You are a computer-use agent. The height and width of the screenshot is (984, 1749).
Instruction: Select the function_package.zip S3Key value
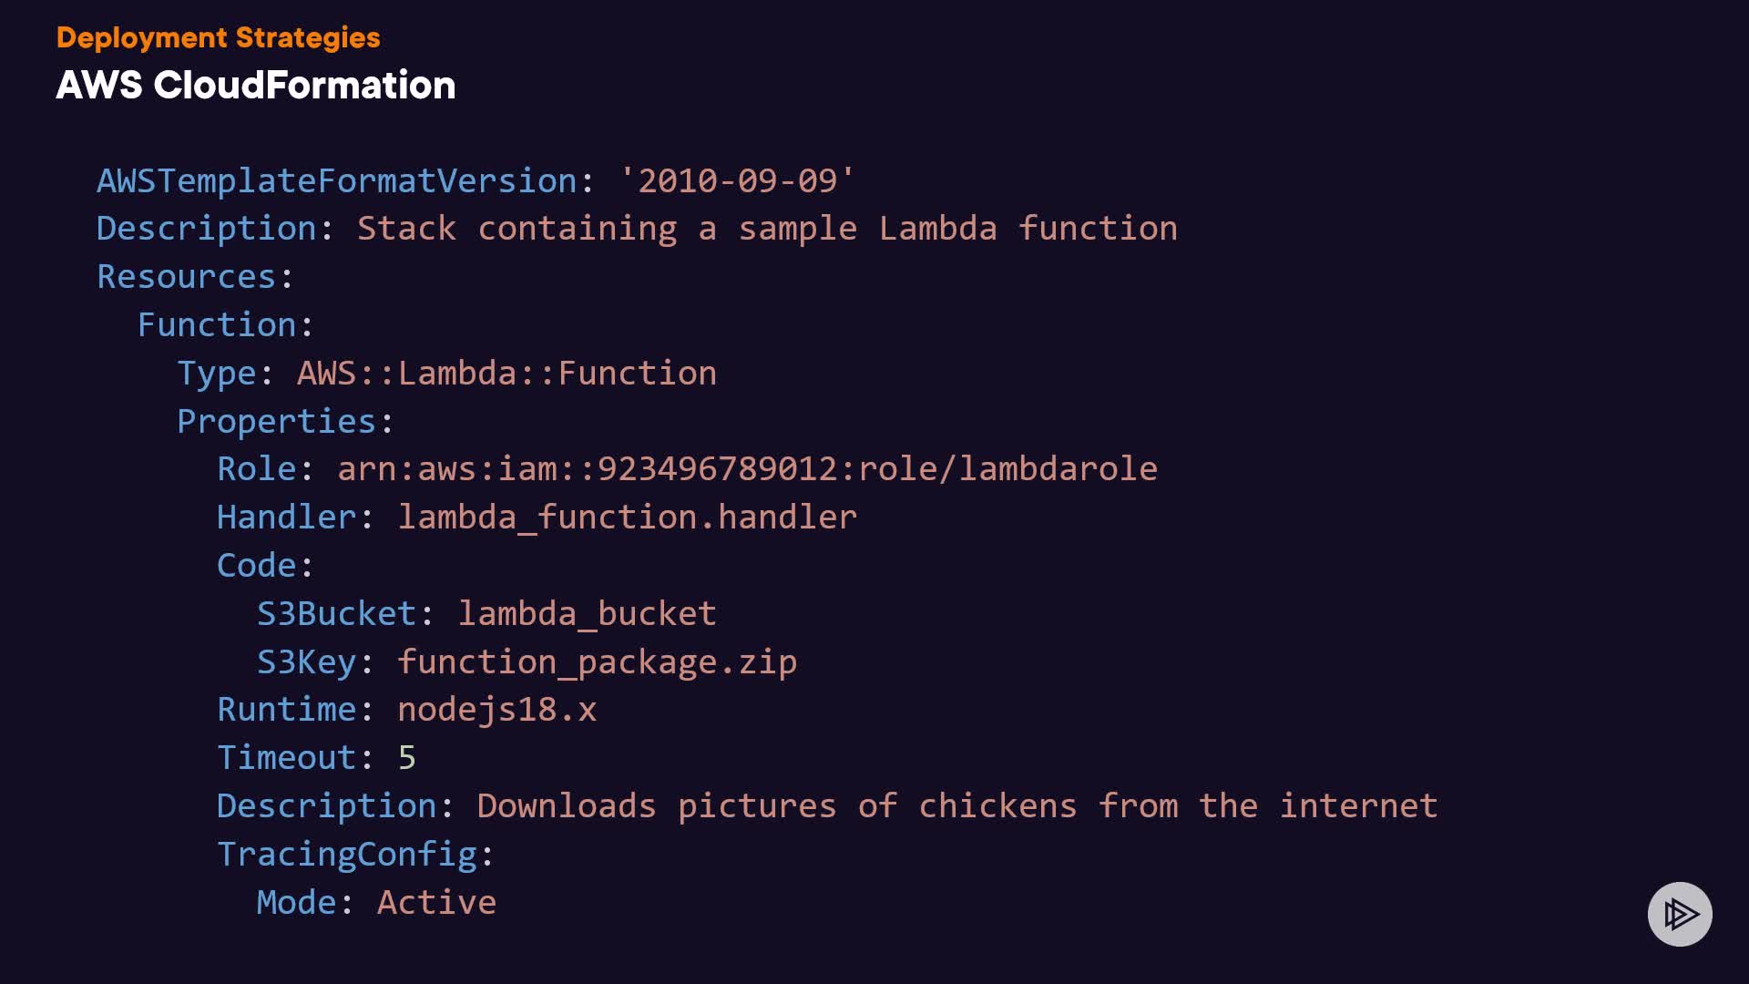pyautogui.click(x=597, y=661)
